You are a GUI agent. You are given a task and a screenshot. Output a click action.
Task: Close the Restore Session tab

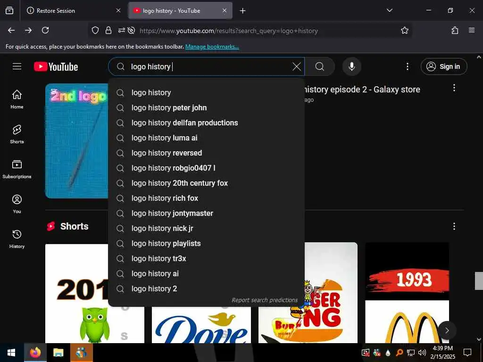[118, 10]
